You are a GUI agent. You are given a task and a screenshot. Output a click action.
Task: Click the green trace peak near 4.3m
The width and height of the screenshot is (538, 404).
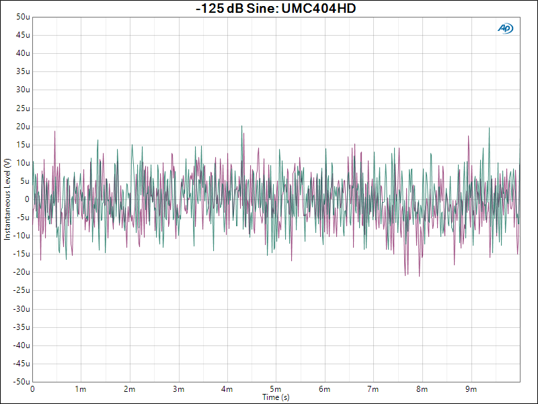click(241, 126)
